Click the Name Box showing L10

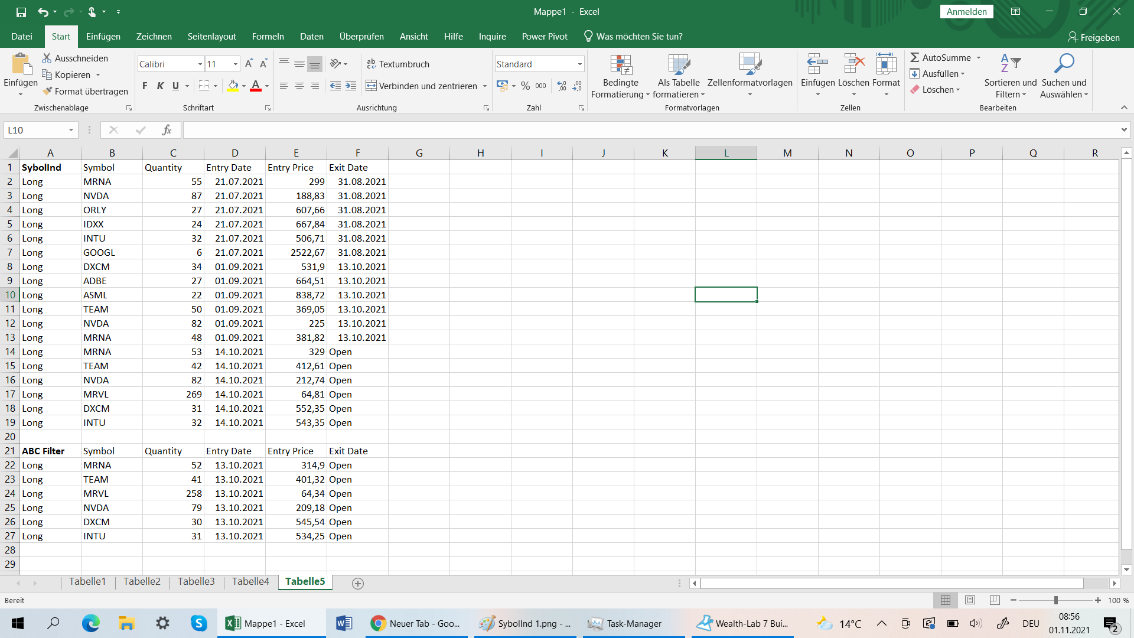pyautogui.click(x=35, y=130)
